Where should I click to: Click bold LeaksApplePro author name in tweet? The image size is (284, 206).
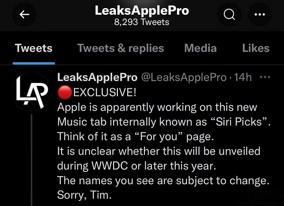point(97,77)
